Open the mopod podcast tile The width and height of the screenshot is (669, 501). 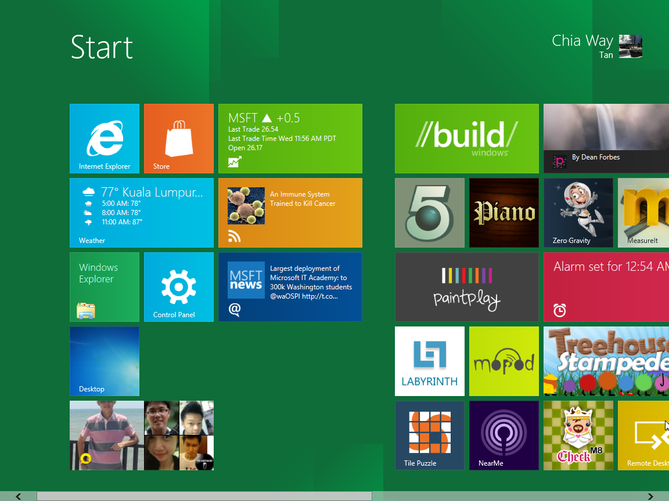[504, 361]
